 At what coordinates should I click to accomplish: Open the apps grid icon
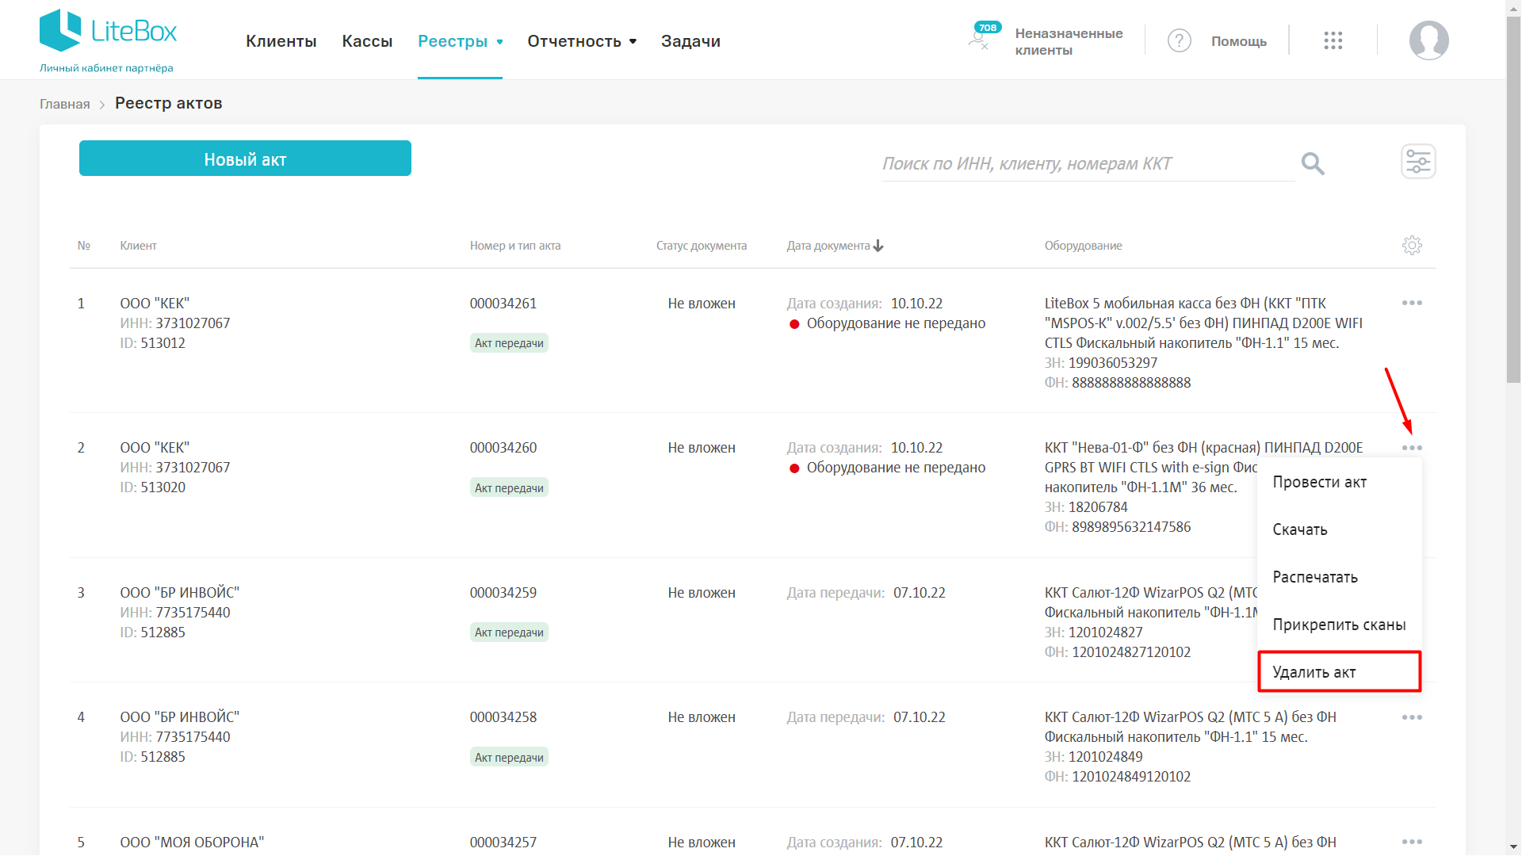[x=1333, y=40]
